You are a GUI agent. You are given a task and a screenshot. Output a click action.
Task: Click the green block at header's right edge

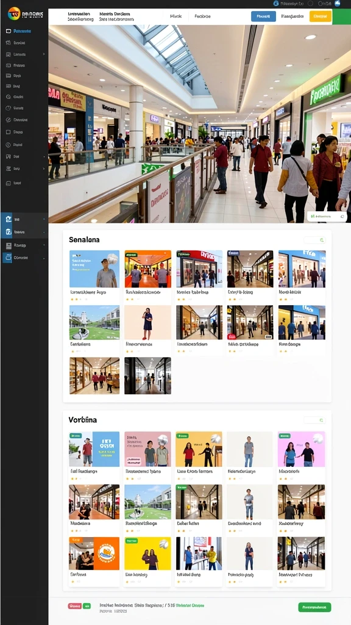click(x=341, y=16)
